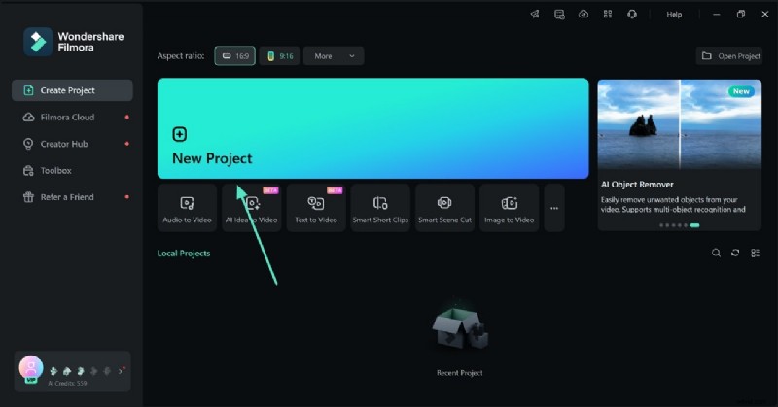Screen dimensions: 778x407
Task: Click the headset customer support icon
Action: click(x=632, y=15)
